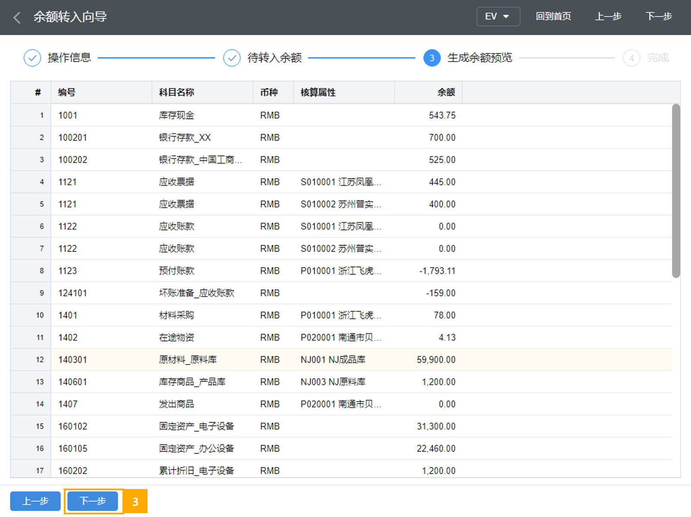Click the 完成 step label
691x517 pixels.
[x=658, y=58]
